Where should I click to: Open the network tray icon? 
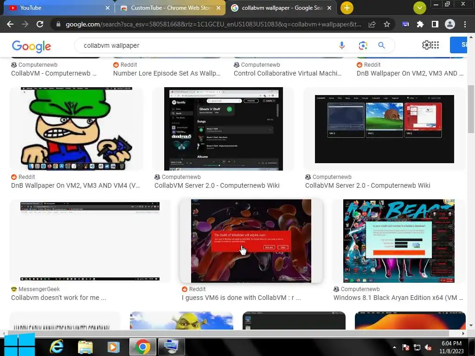417,348
